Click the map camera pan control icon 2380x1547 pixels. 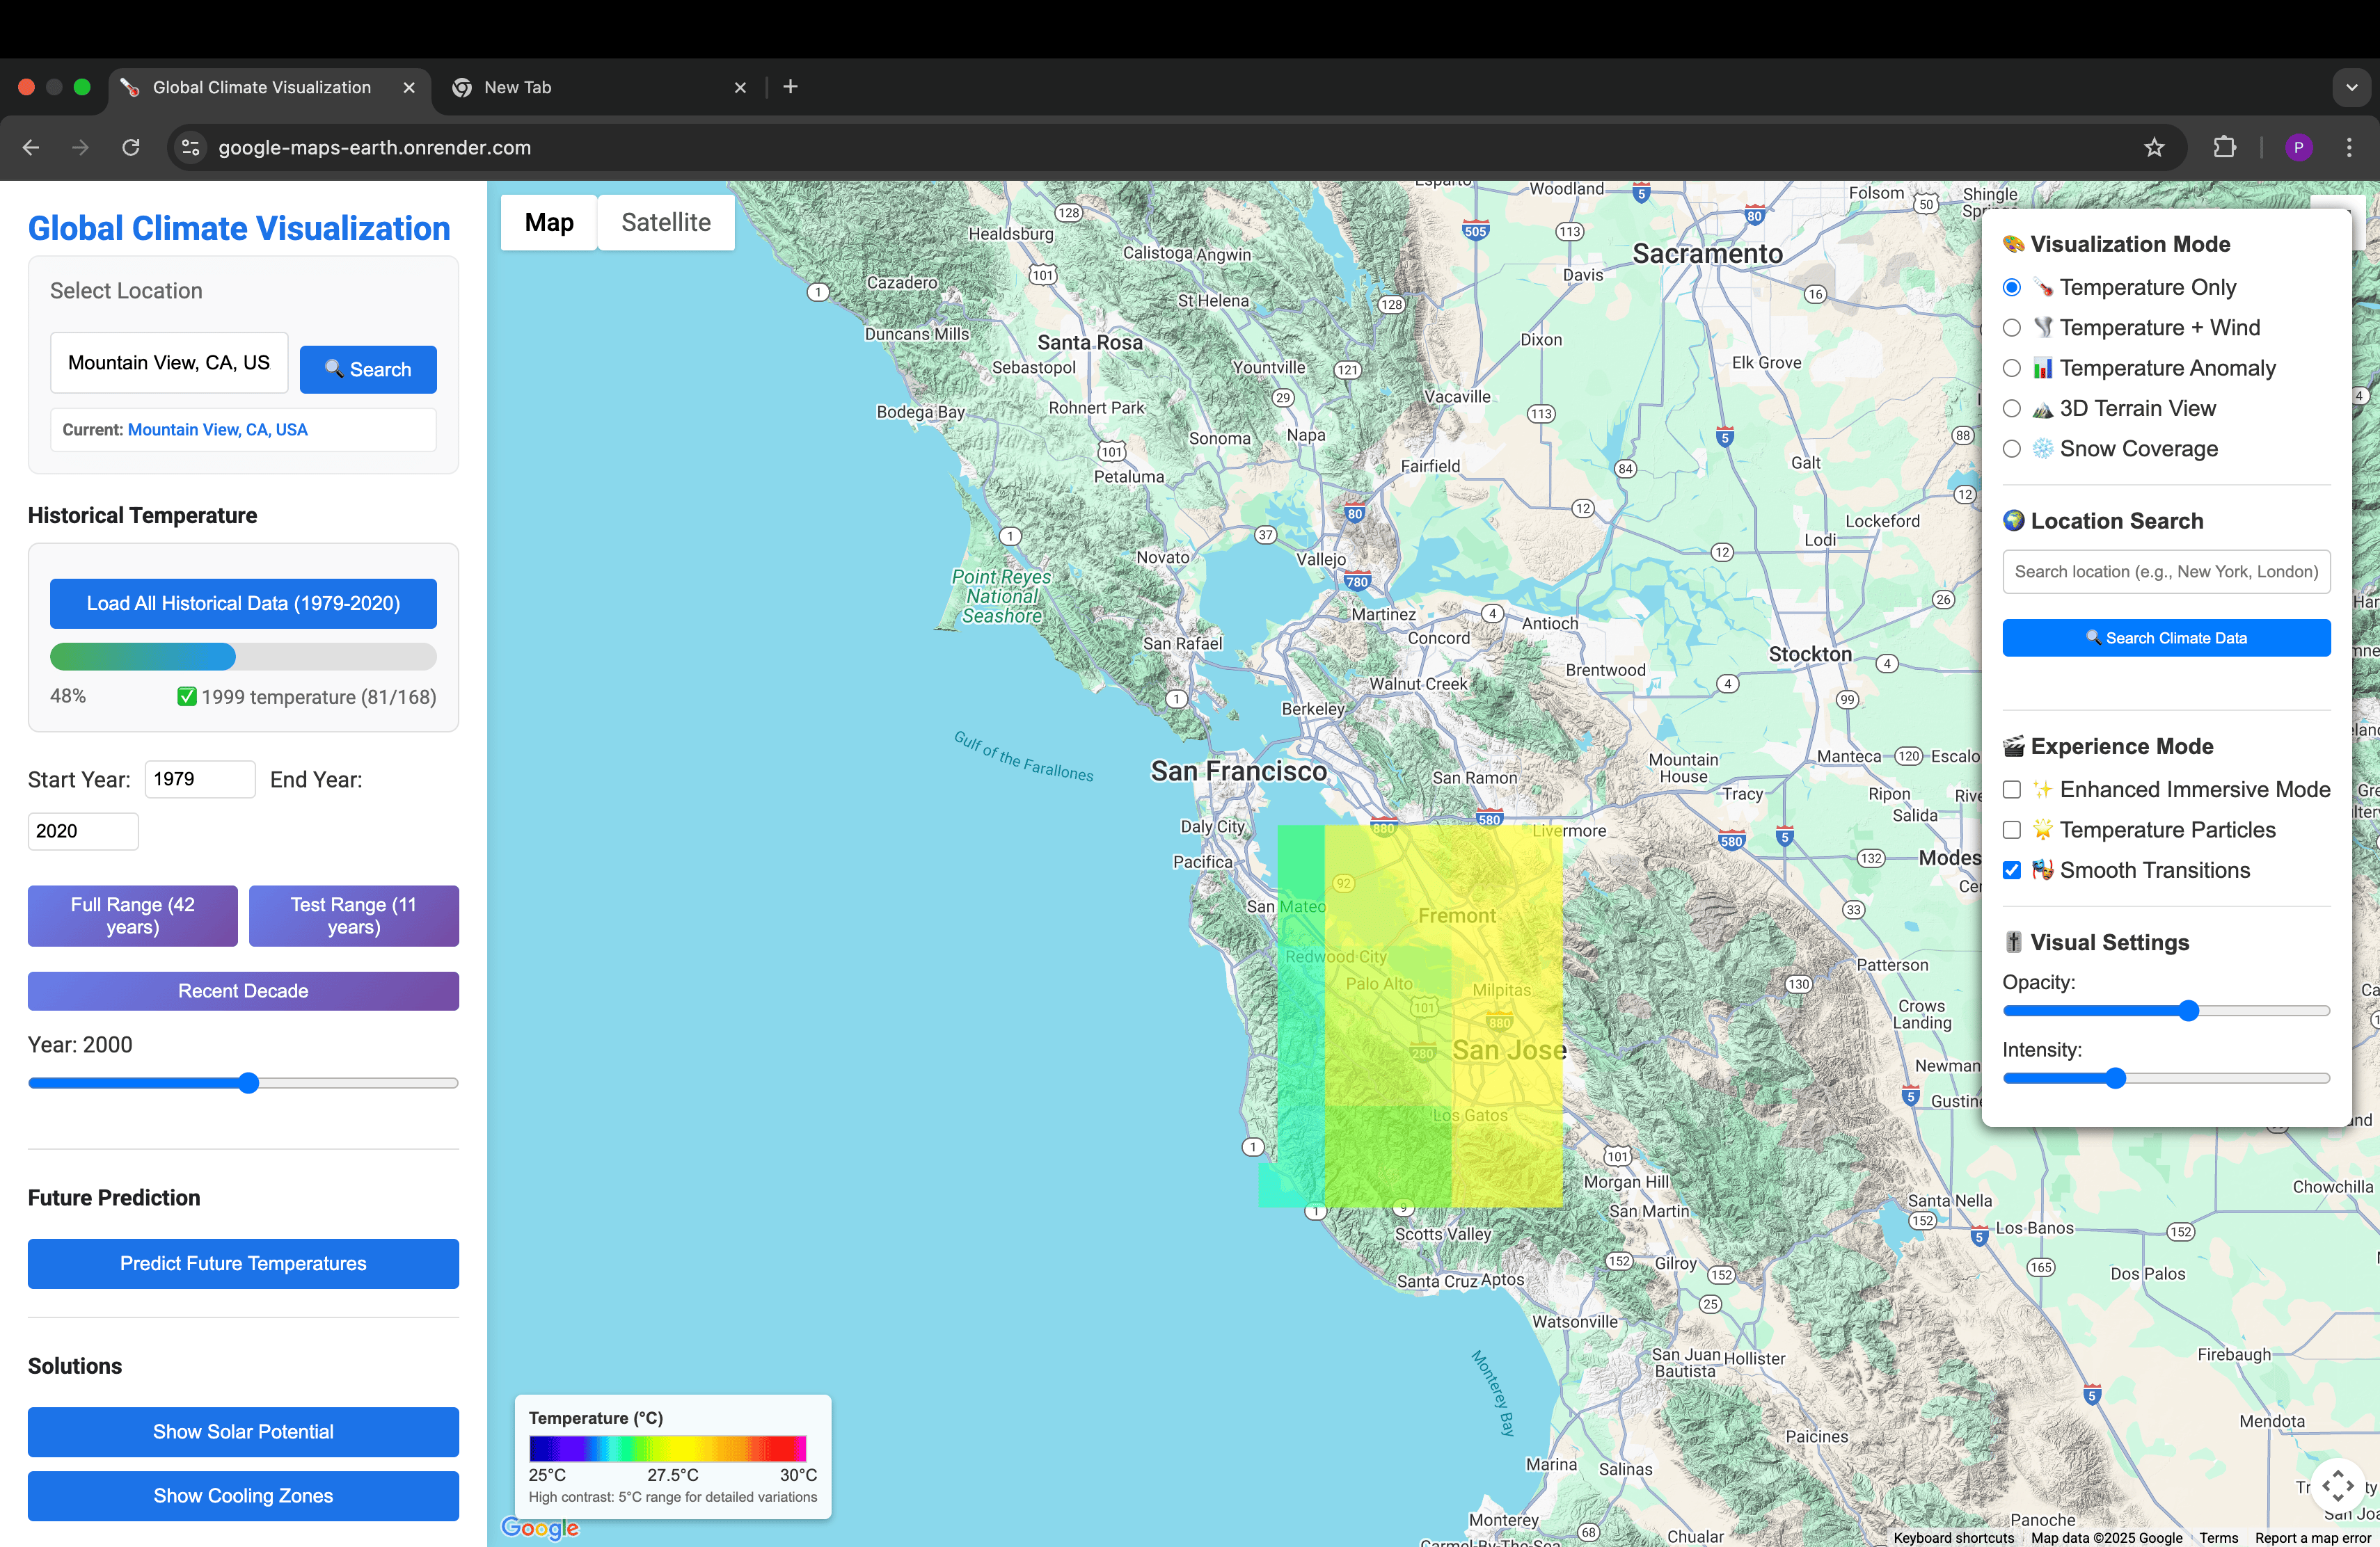point(2337,1486)
